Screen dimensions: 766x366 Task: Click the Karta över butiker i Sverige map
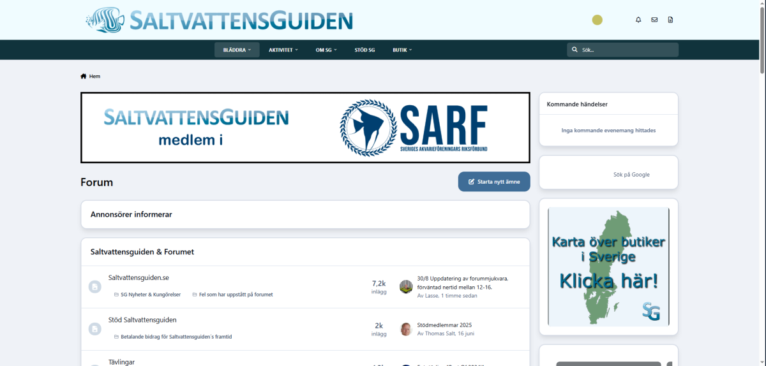pos(609,267)
